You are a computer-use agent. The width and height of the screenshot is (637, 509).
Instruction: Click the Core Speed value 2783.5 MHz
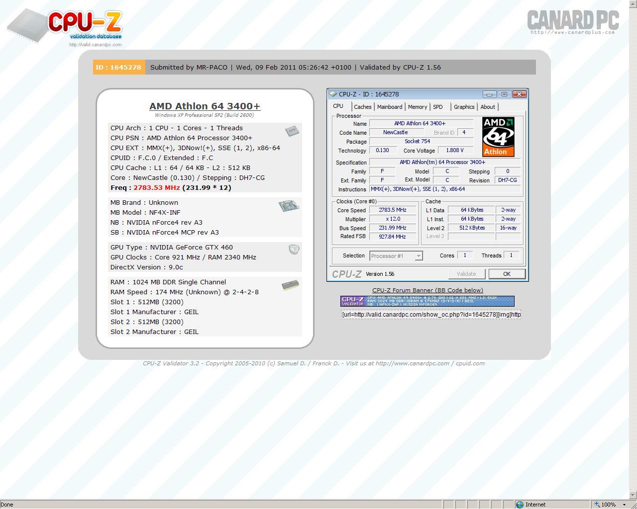(393, 210)
